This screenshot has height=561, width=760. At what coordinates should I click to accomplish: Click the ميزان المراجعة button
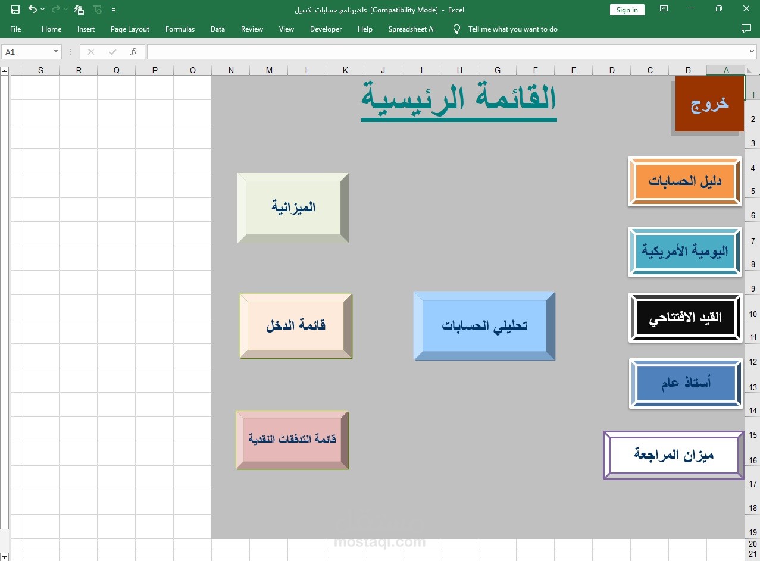674,455
